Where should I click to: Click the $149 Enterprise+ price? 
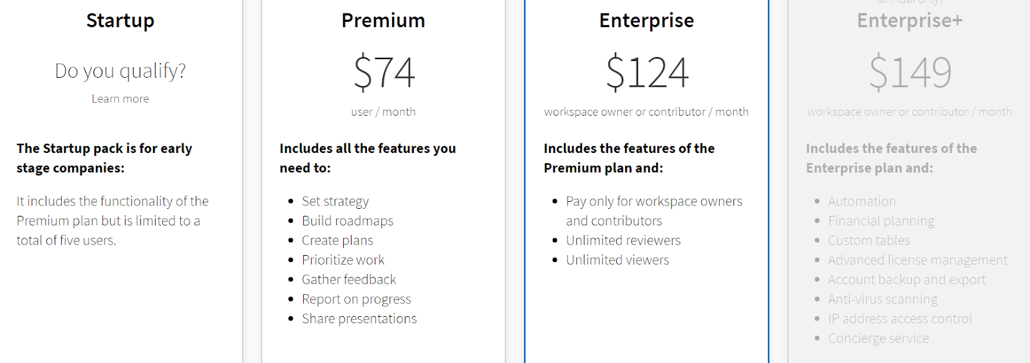point(910,72)
